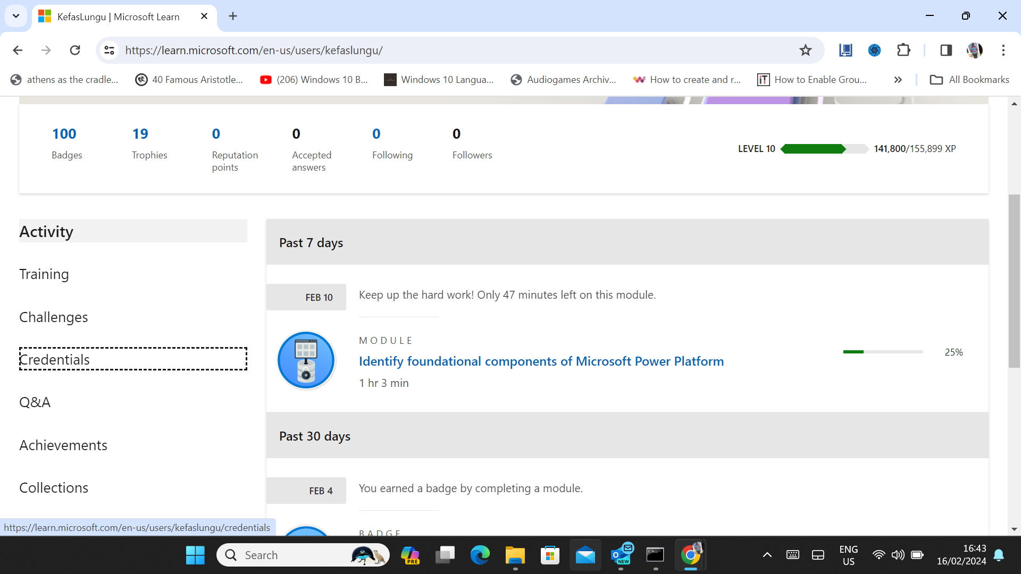Expand hidden system tray icons chevron

point(767,555)
